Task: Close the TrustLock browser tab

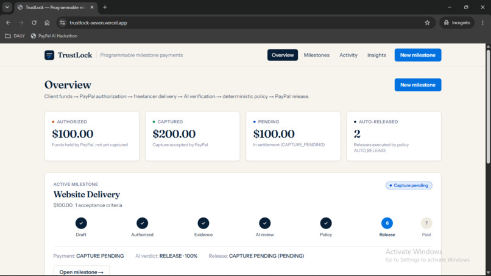Action: click(92, 7)
